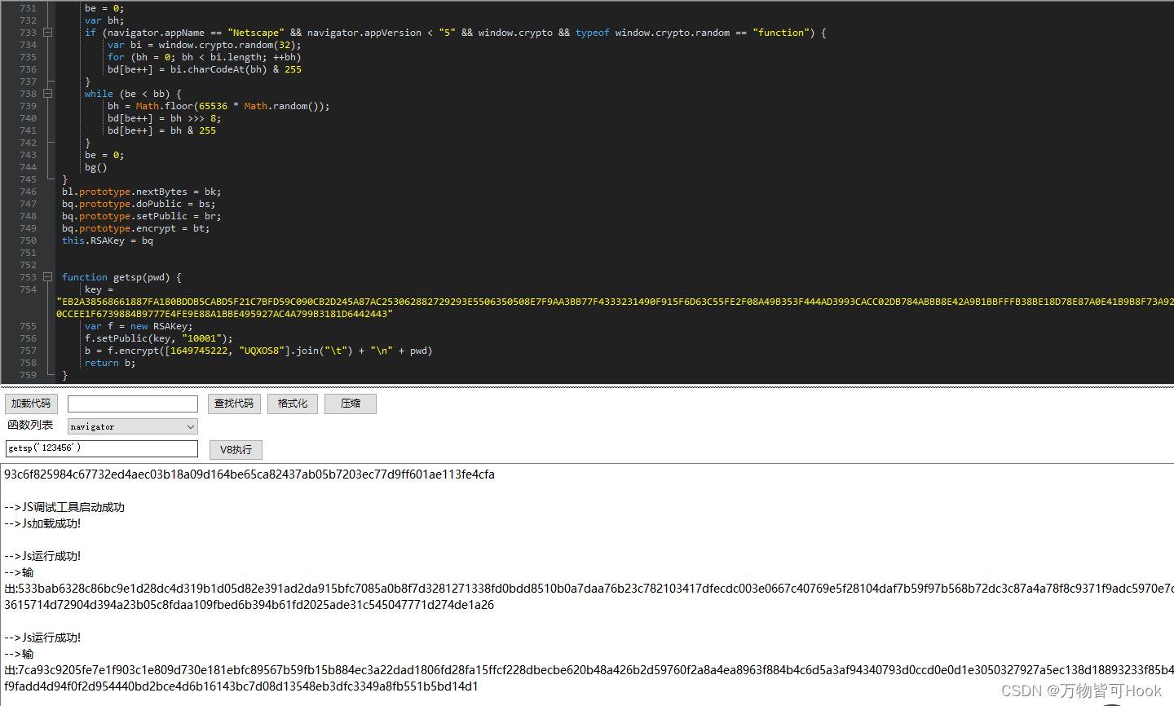
Task: Click the '-->JS调试工具启动成功' log line
Action: click(64, 507)
